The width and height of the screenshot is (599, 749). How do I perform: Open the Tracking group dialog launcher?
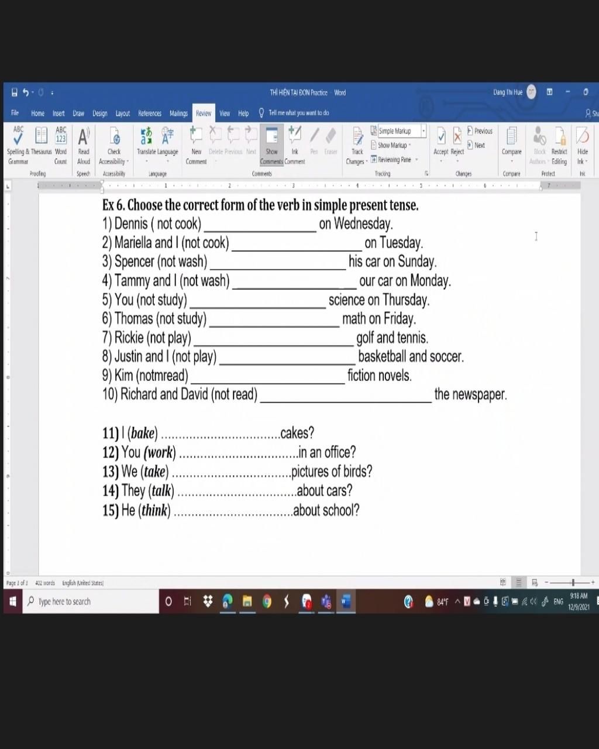426,173
